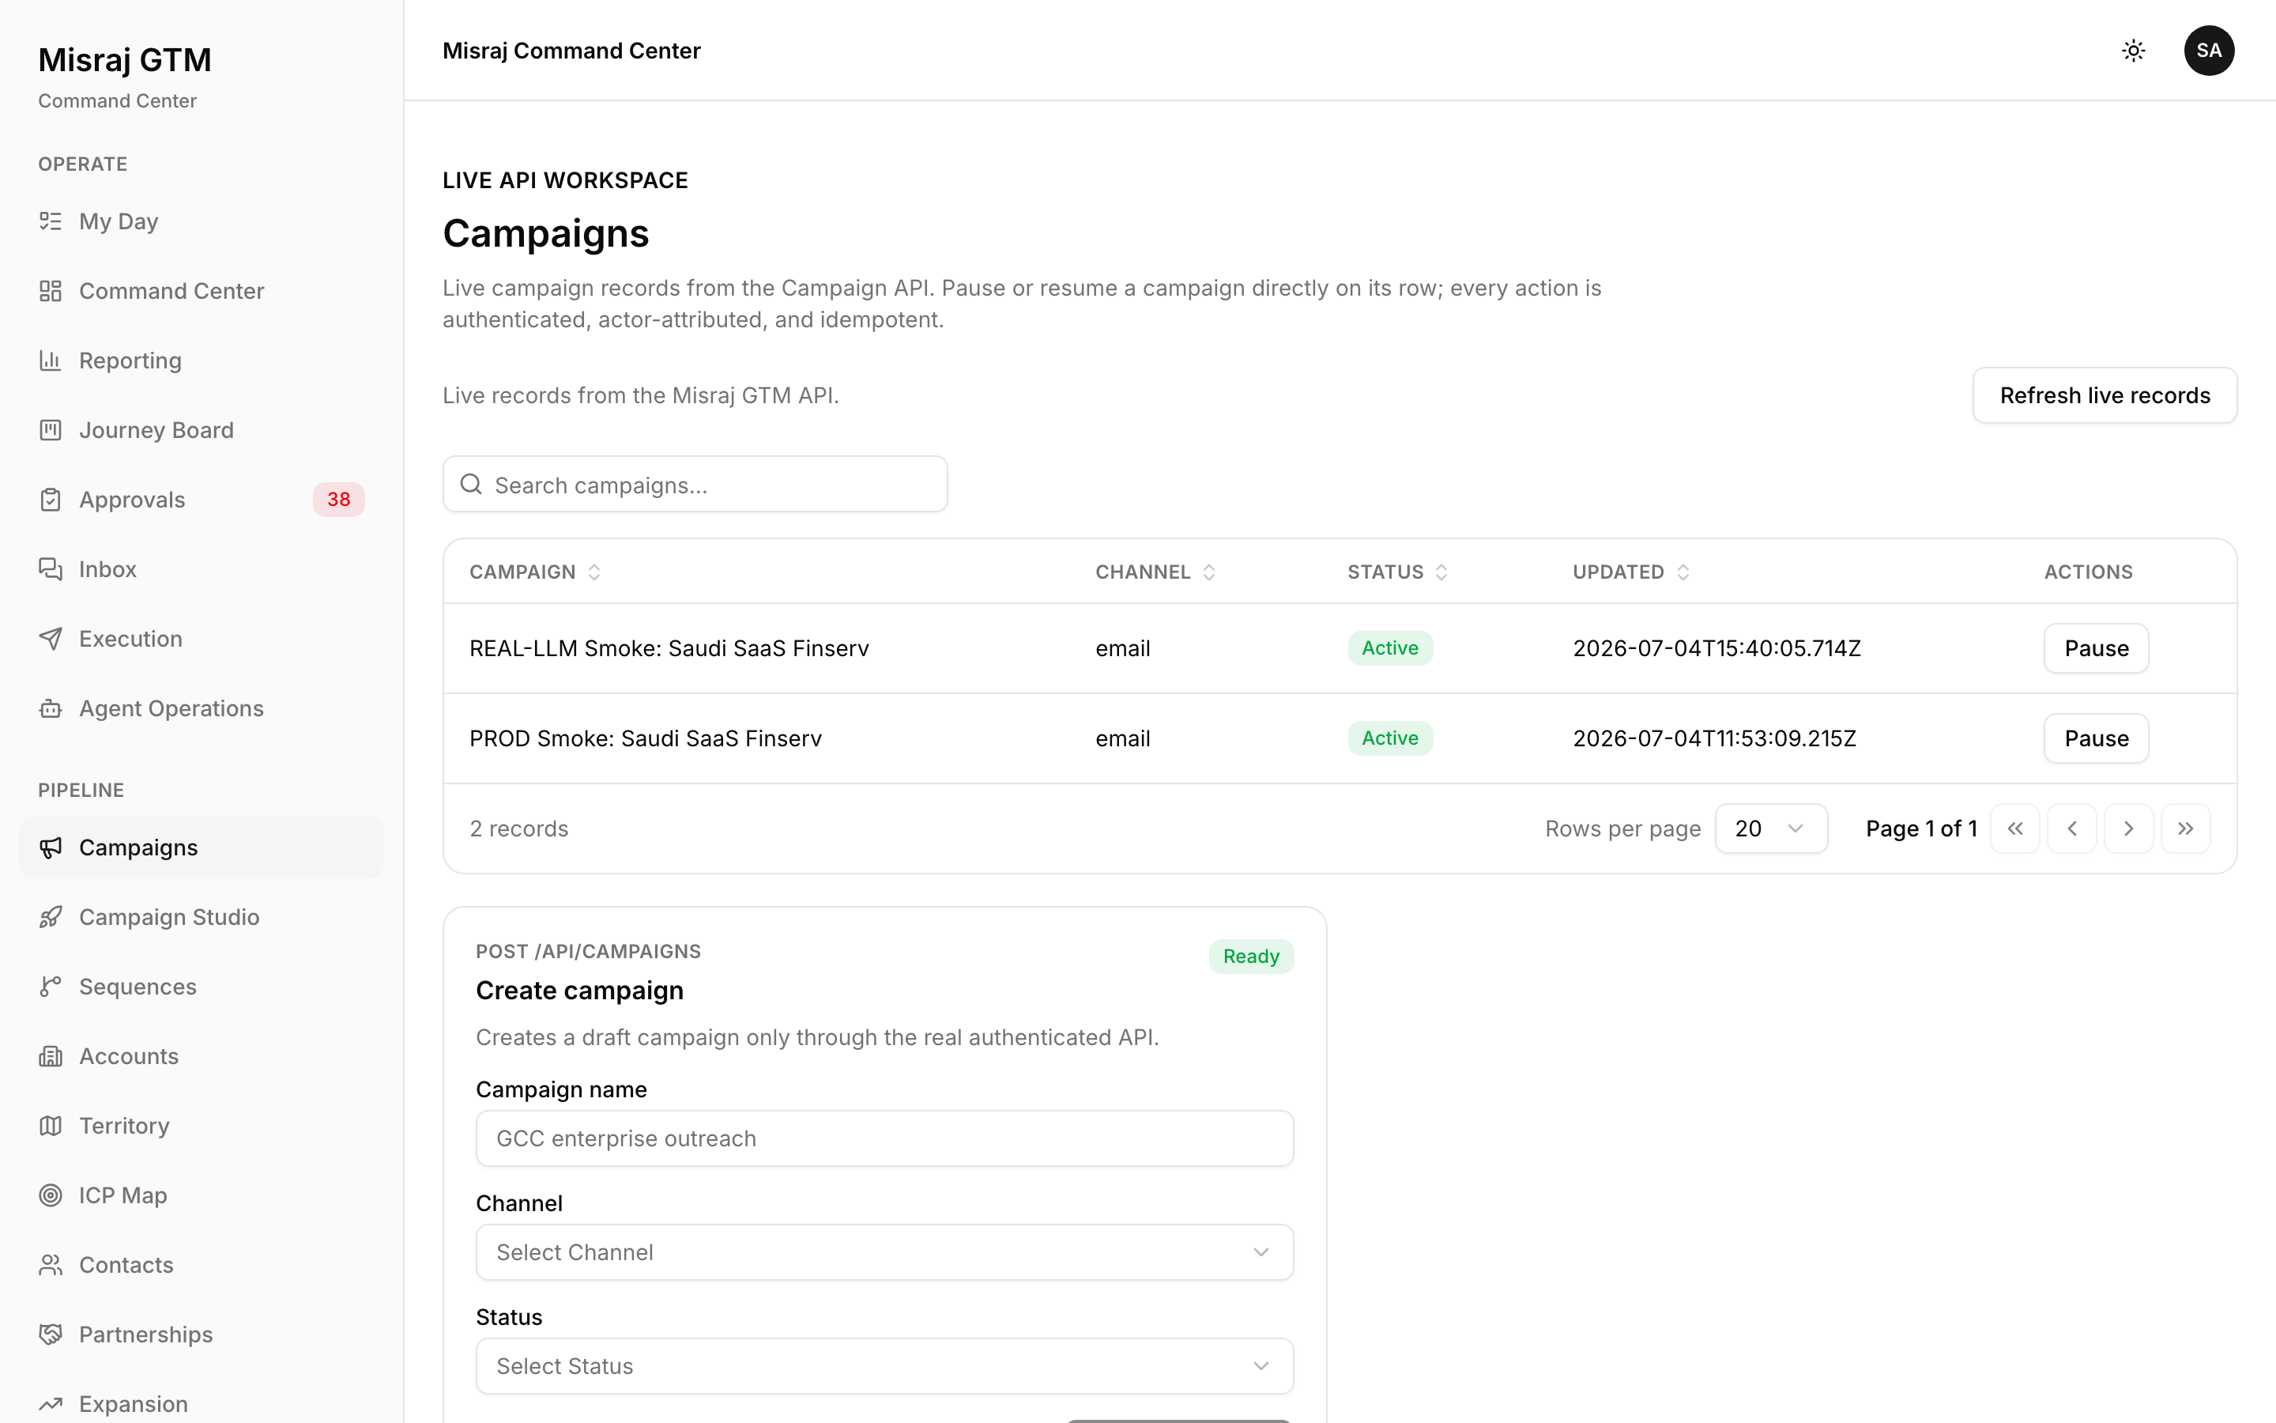Sort table by Updated column

[1632, 572]
